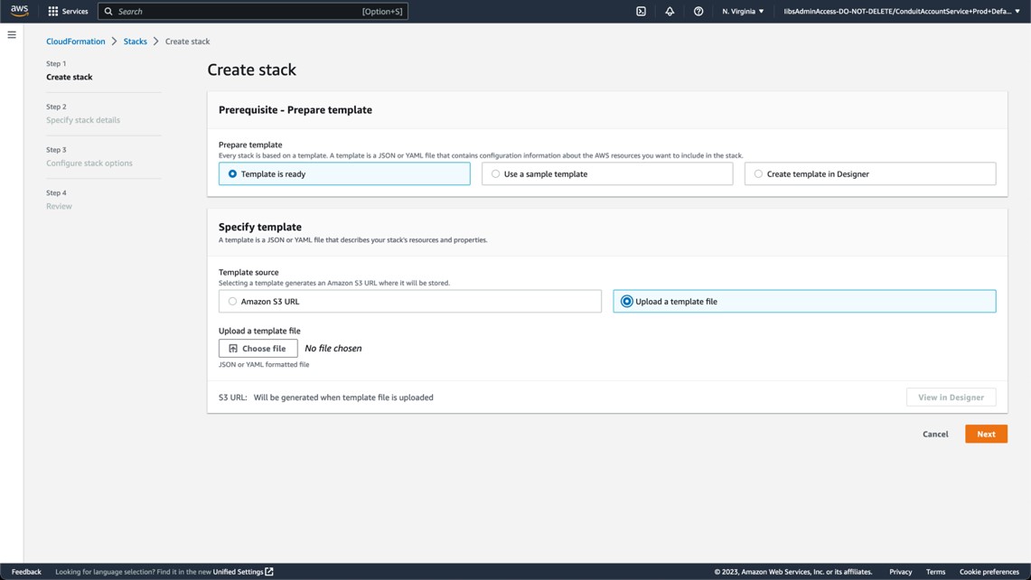The width and height of the screenshot is (1031, 580).
Task: Click the View in Designer button
Action: (951, 398)
